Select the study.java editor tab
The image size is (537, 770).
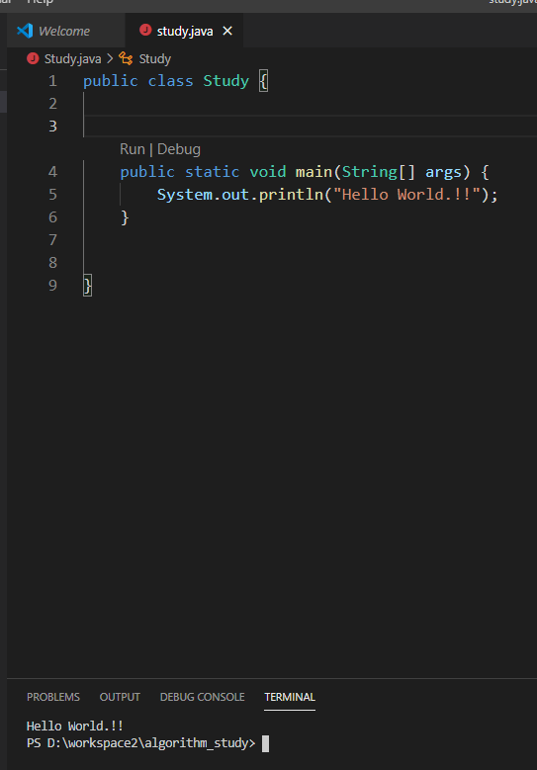(184, 31)
